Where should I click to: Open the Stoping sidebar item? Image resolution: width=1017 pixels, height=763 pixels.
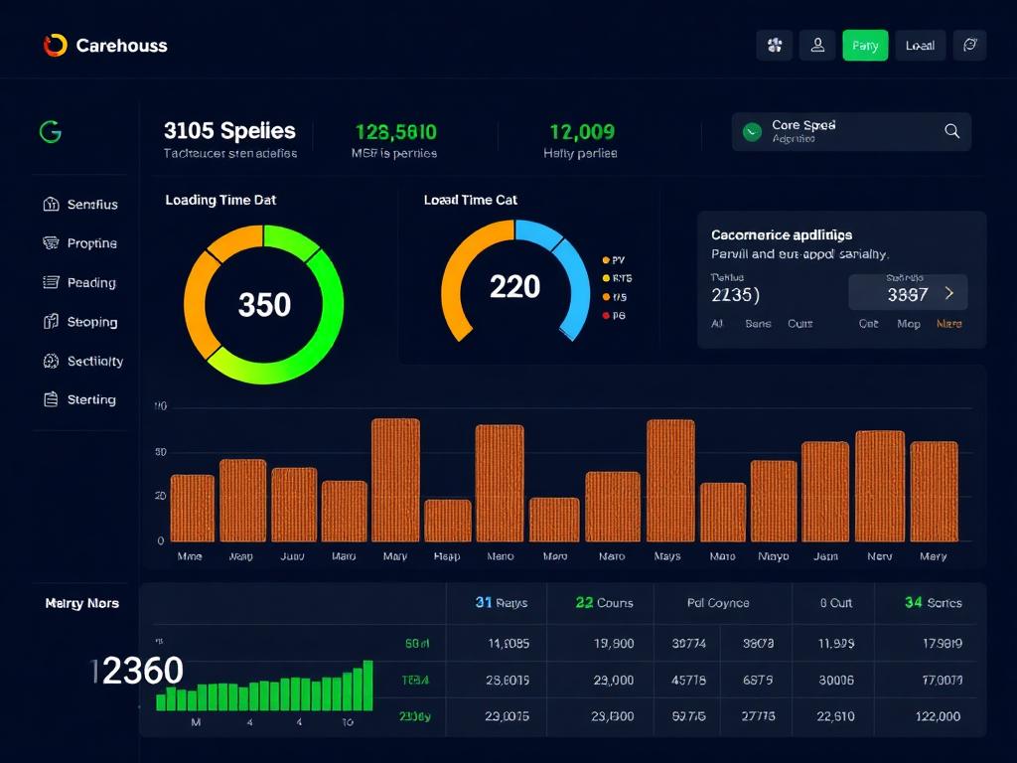(x=91, y=322)
